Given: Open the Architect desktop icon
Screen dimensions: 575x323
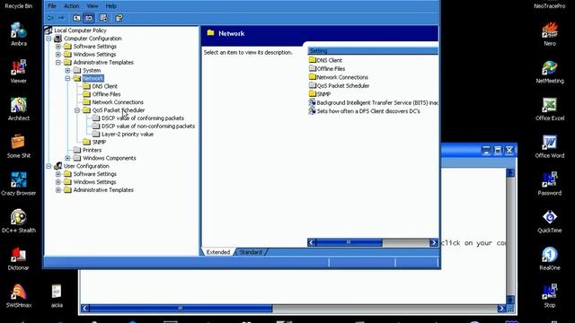Looking at the screenshot, I should click(x=18, y=109).
